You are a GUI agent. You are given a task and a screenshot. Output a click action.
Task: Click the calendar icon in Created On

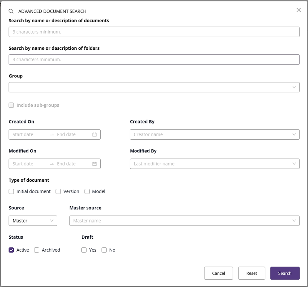(94, 135)
